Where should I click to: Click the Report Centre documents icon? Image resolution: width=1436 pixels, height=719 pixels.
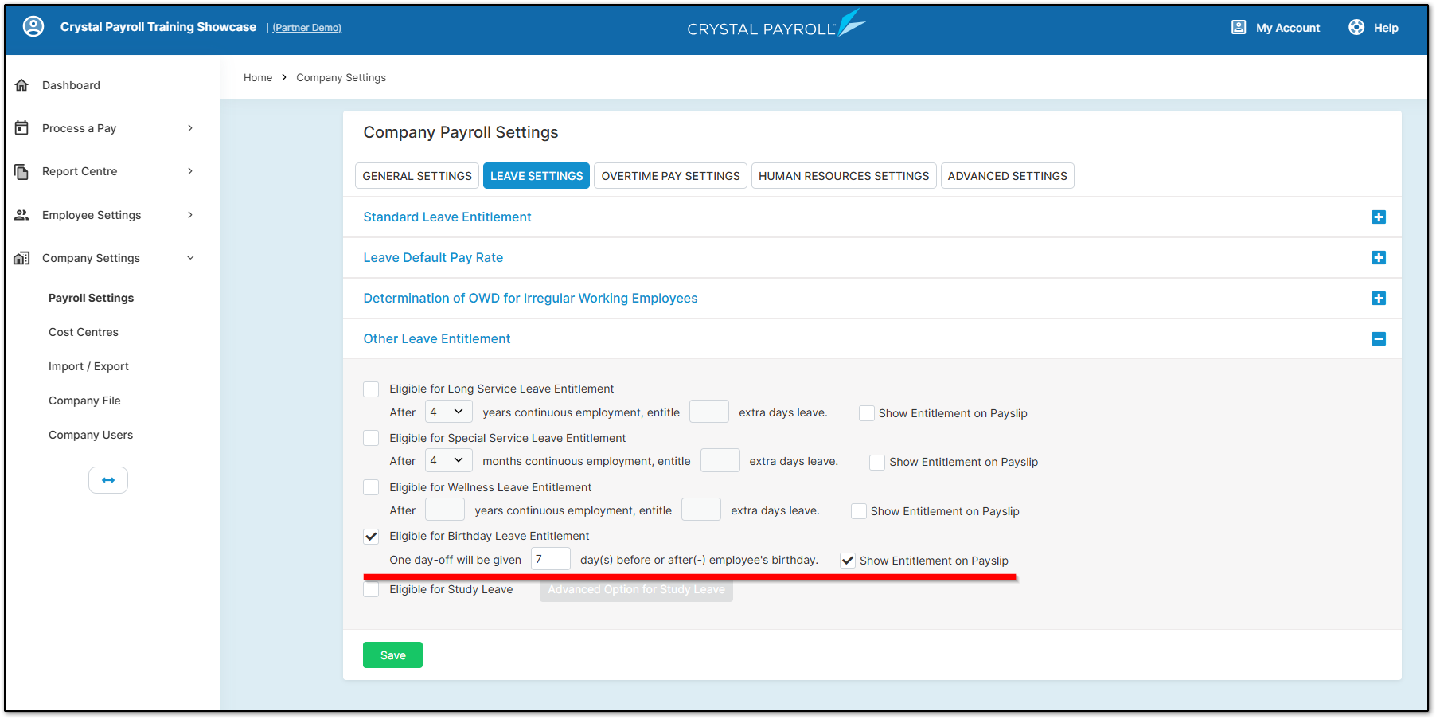pos(22,171)
